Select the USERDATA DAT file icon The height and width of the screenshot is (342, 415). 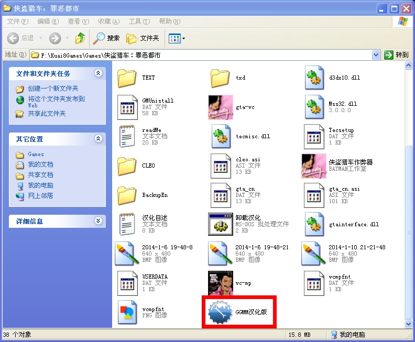(127, 283)
